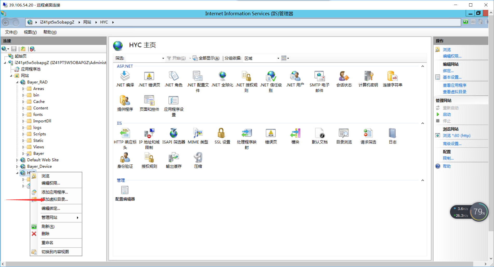Collapse the ASP.NET section chevron
This screenshot has height=267, width=494.
pyautogui.click(x=423, y=66)
